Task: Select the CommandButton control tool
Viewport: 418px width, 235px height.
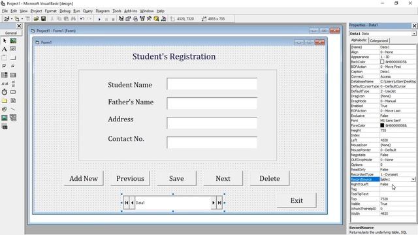Action: tap(13, 58)
